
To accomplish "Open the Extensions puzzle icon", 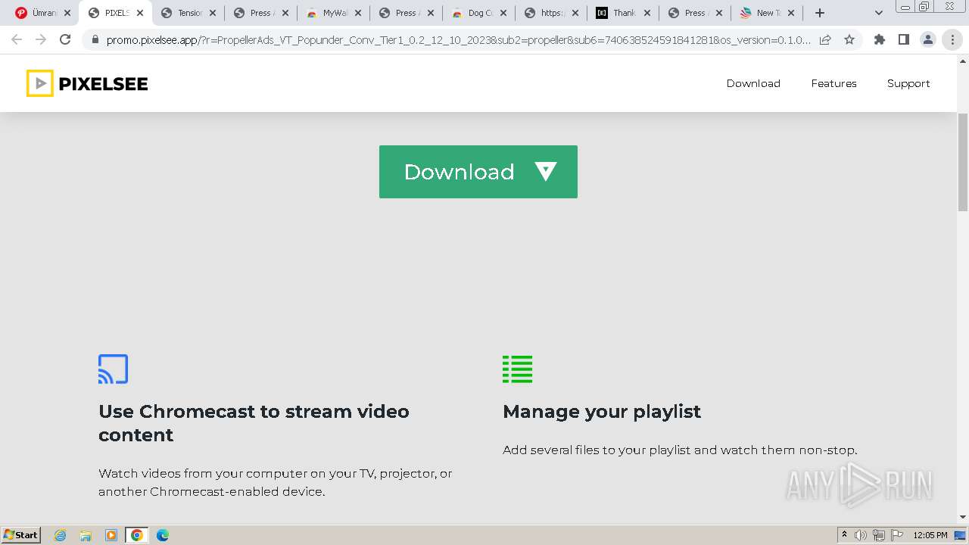I will click(880, 39).
